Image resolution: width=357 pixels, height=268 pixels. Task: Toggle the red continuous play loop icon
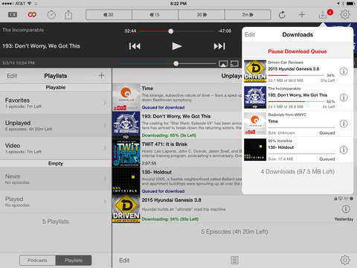point(32,15)
